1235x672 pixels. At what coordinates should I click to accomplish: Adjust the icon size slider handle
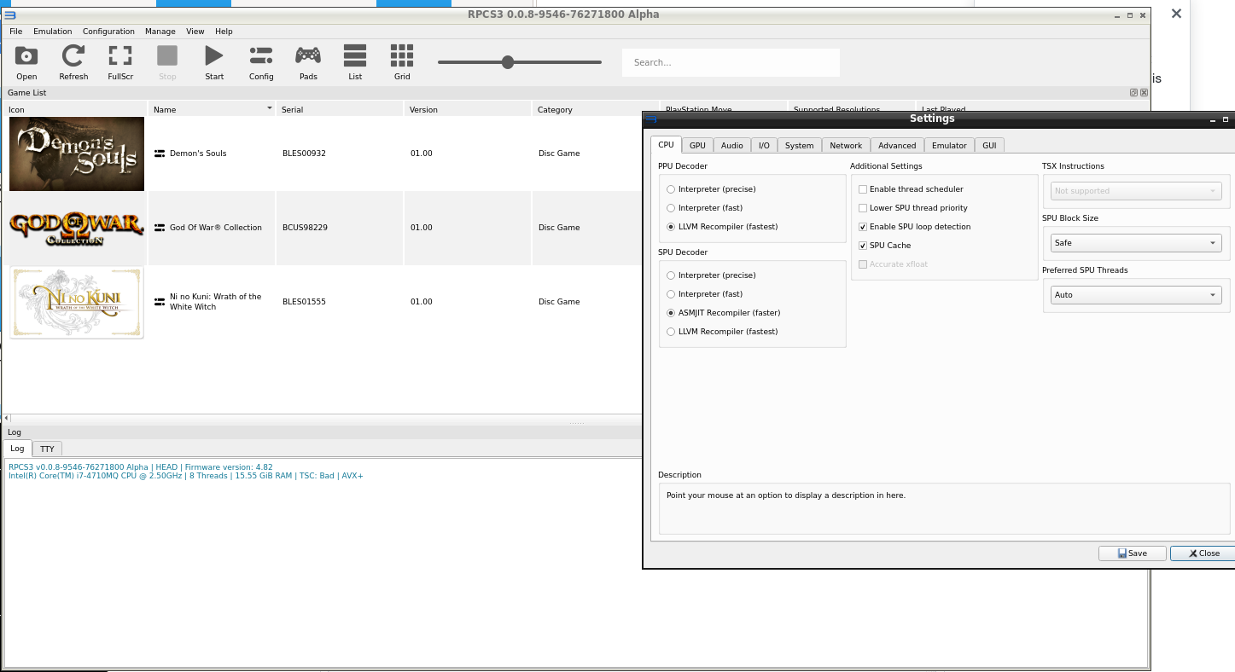point(508,62)
